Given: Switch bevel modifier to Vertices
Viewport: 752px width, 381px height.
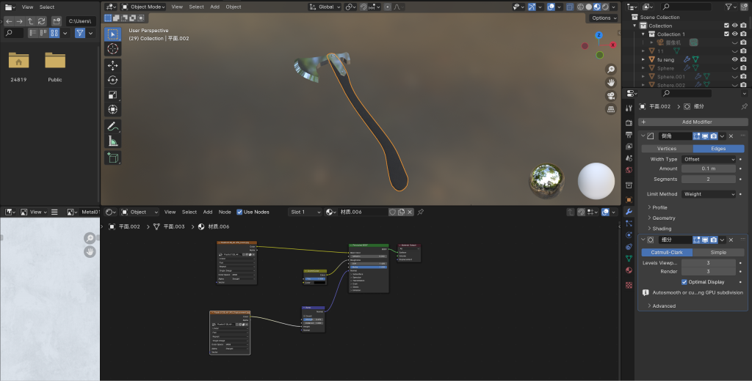Looking at the screenshot, I should coord(667,149).
